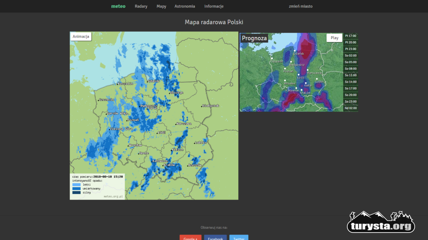Jump to So 02:00 forecast step
Image resolution: width=428 pixels, height=240 pixels.
coord(350,56)
